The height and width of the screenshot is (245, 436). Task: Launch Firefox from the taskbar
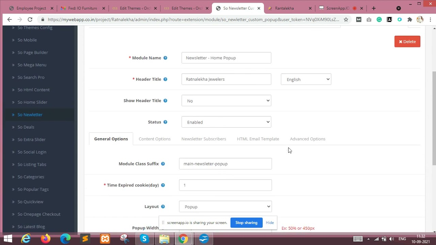point(46,239)
